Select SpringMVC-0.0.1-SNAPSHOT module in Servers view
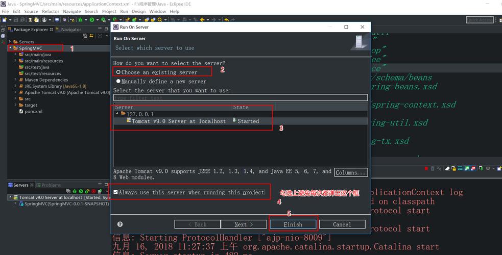502x255 pixels. pyautogui.click(x=64, y=203)
